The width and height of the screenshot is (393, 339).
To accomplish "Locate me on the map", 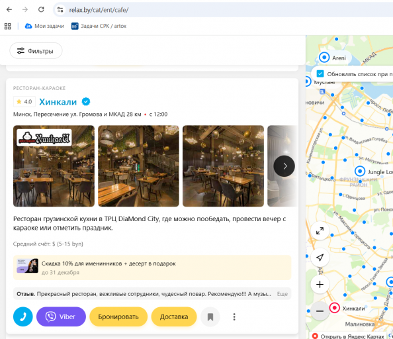I will click(320, 258).
